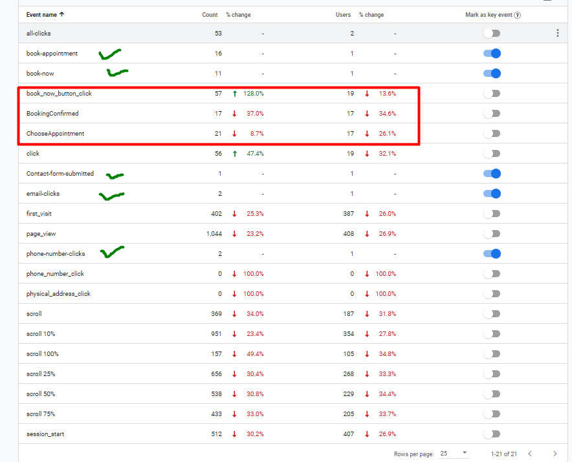Disable key event for book-now
Viewport: 572px width, 462px height.
(492, 74)
